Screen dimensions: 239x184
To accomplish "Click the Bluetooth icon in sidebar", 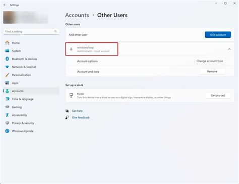I will [7, 59].
